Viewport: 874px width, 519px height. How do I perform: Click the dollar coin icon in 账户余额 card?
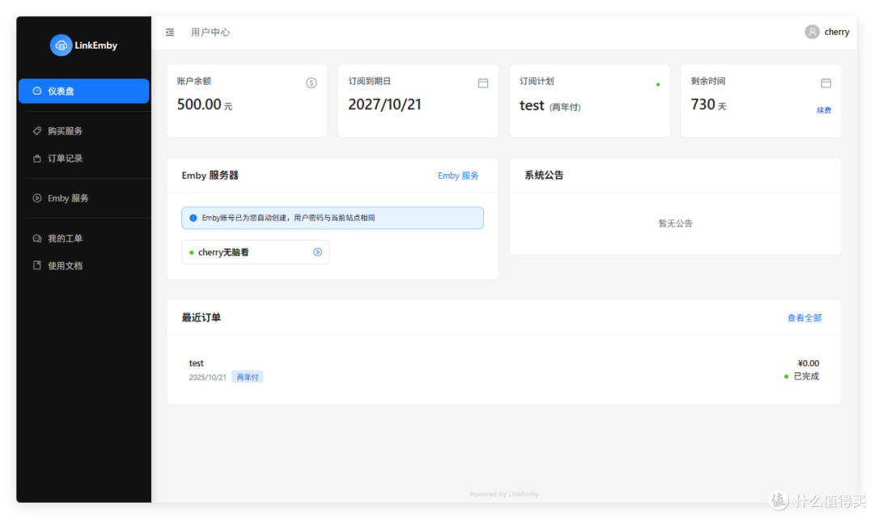[x=312, y=83]
